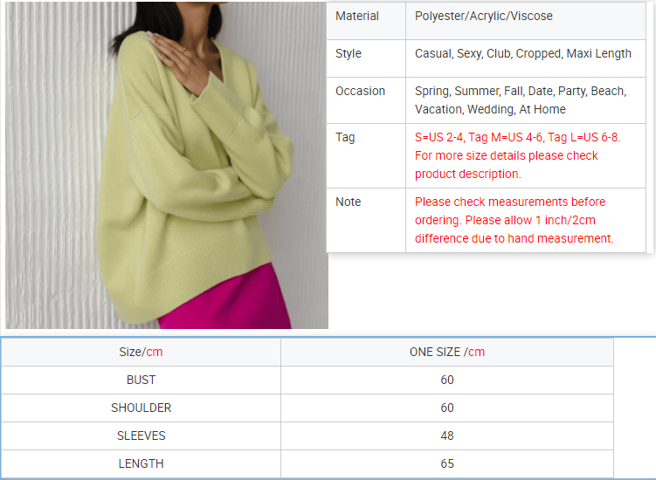Click the length value 65

[447, 463]
